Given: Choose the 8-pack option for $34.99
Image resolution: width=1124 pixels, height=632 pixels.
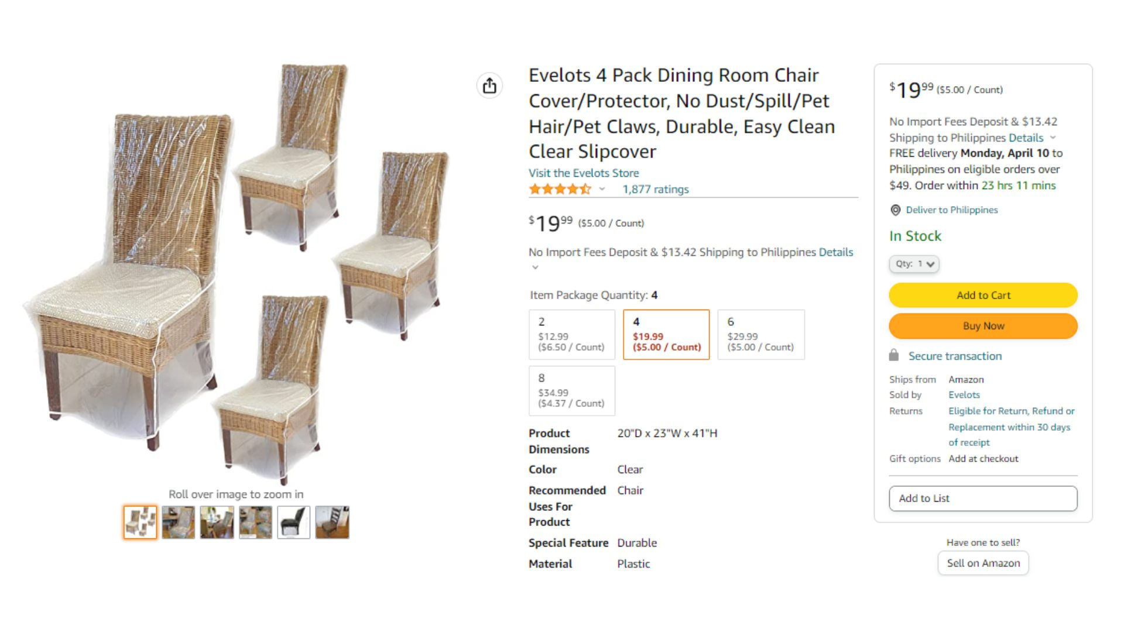Looking at the screenshot, I should coord(572,390).
